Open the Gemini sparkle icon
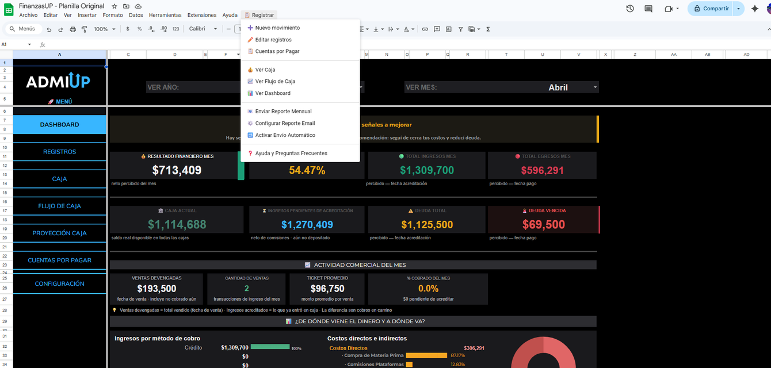This screenshot has width=771, height=368. (755, 9)
